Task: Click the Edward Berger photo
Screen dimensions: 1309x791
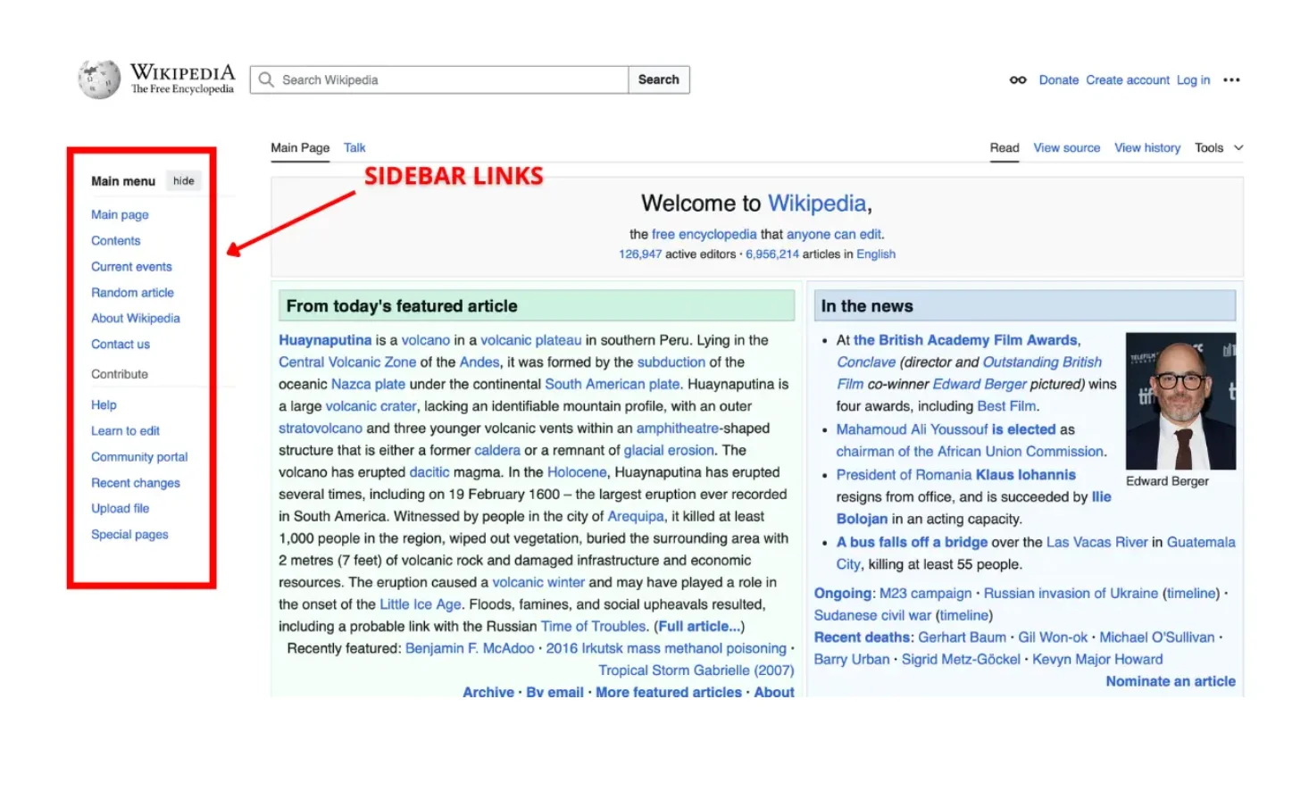Action: (1180, 401)
